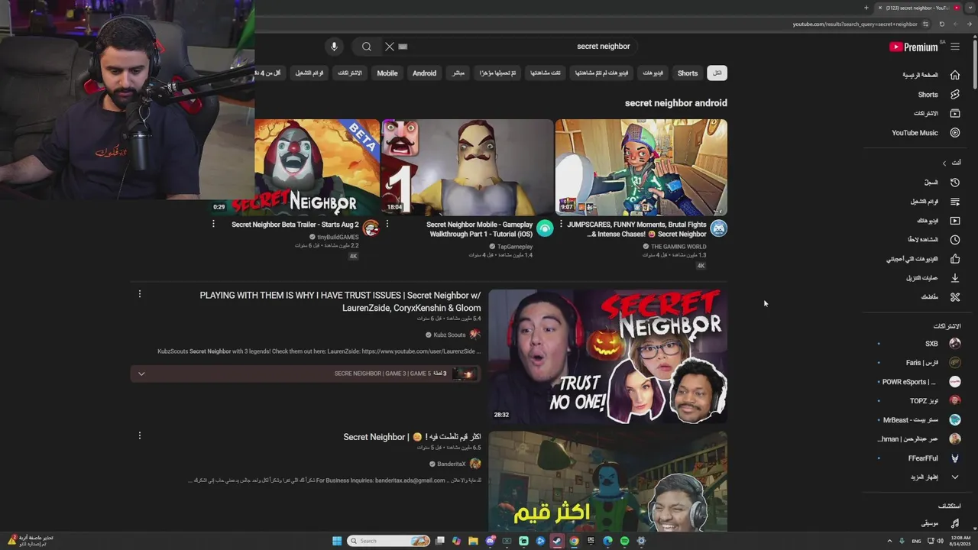
Task: Open tinyBuildGAMES channel avatar
Action: pyautogui.click(x=371, y=228)
